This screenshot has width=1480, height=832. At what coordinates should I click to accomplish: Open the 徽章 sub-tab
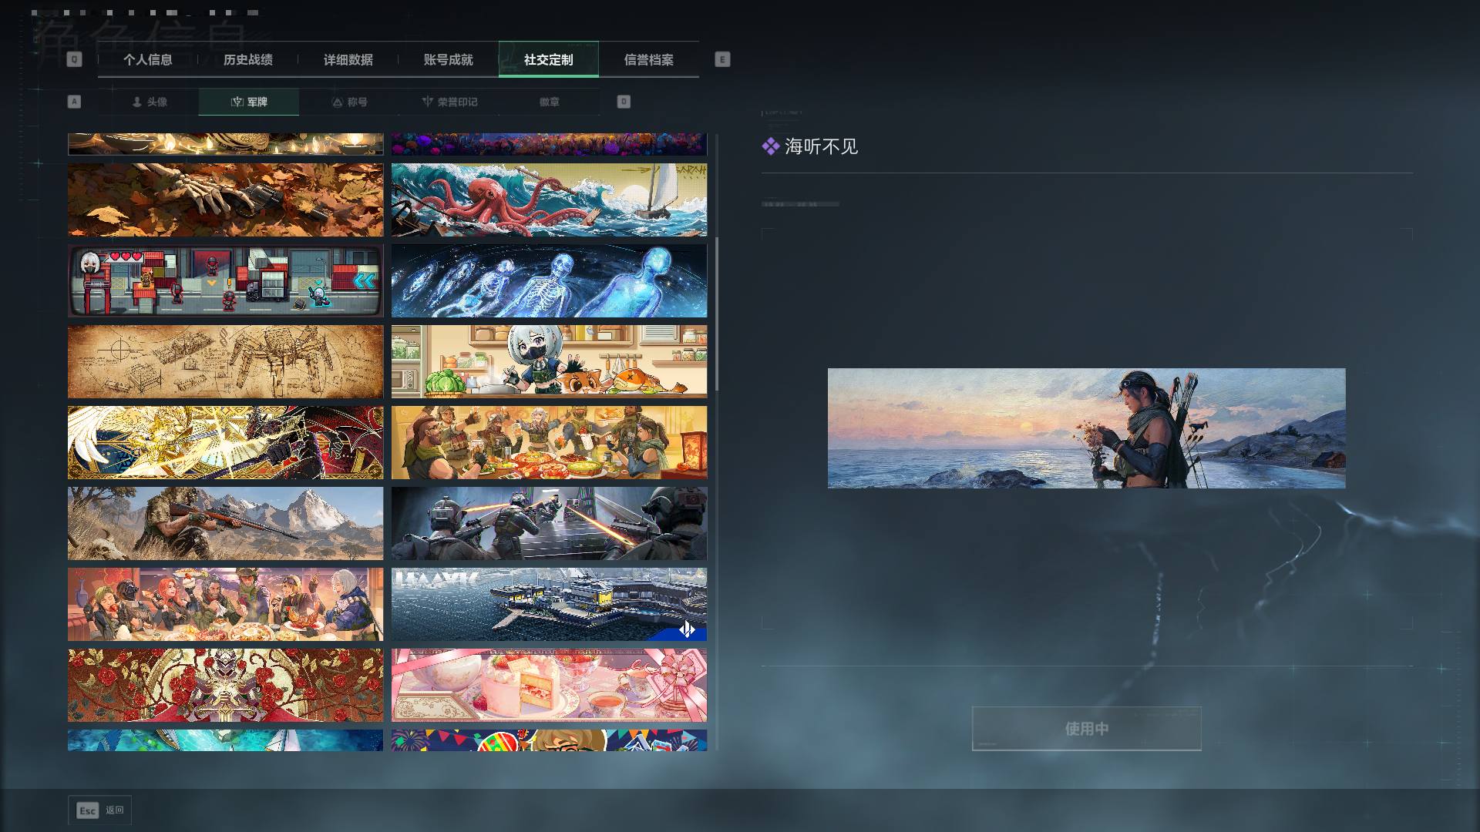click(549, 102)
